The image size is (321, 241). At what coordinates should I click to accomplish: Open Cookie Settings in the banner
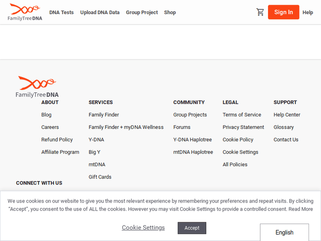click(x=143, y=228)
